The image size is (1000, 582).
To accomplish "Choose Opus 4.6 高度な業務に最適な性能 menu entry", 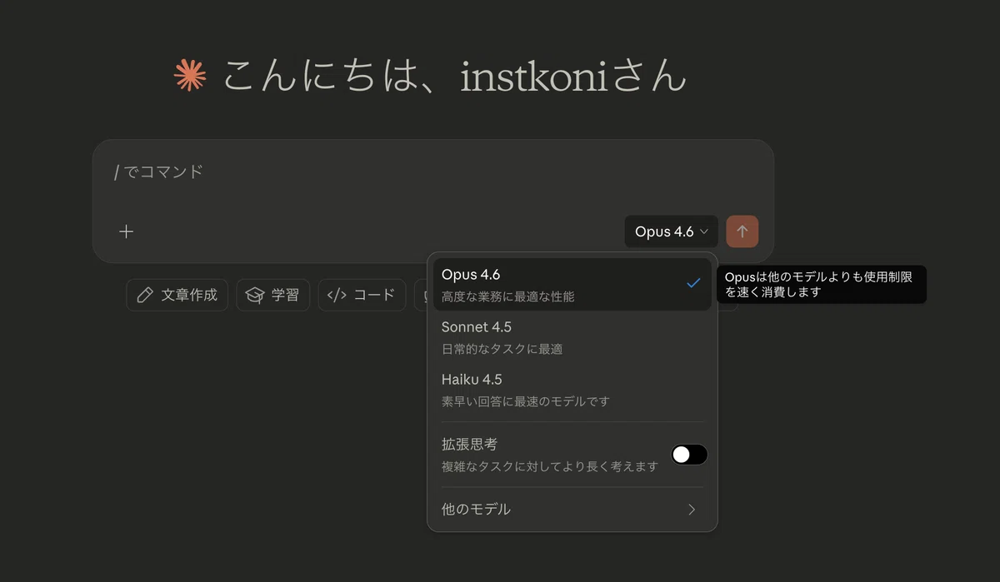I will click(572, 284).
